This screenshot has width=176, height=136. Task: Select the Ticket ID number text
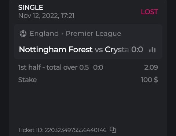click(x=76, y=130)
